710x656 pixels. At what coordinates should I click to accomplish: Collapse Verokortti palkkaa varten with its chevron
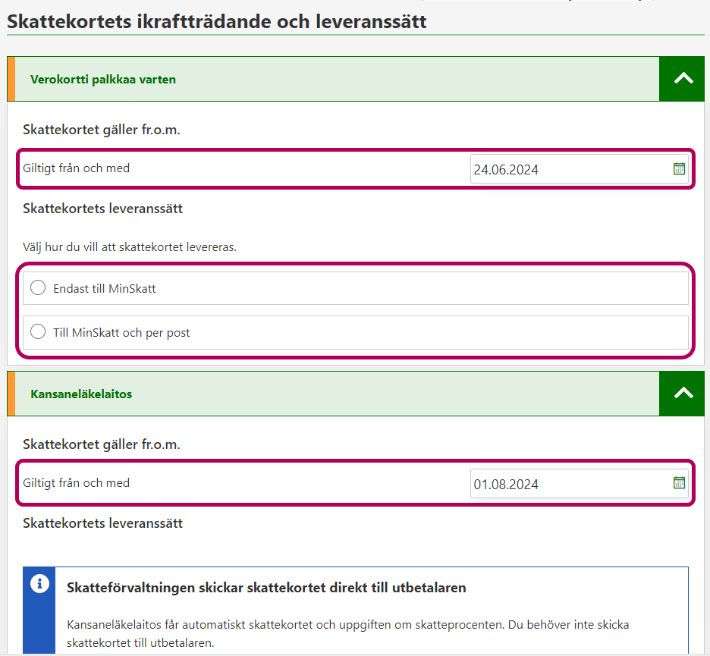(683, 79)
